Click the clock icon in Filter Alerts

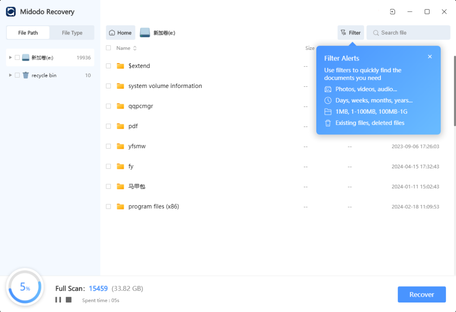point(328,100)
